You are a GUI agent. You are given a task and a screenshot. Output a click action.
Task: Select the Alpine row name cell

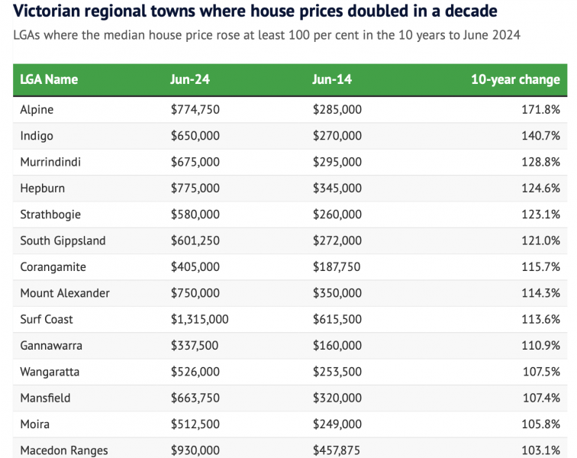click(37, 109)
